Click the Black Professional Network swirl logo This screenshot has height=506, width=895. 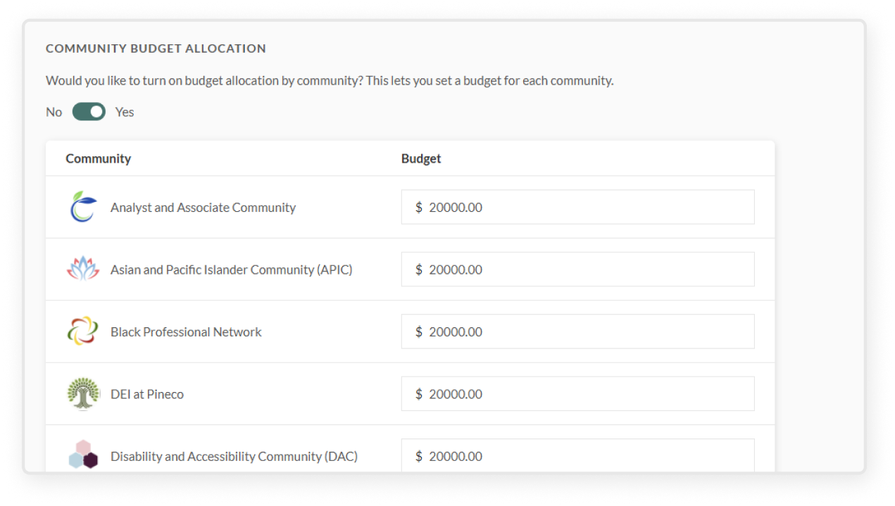pos(83,331)
